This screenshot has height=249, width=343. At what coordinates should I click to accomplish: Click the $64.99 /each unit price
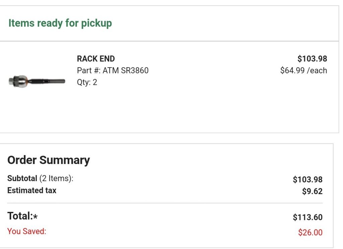[x=303, y=70]
